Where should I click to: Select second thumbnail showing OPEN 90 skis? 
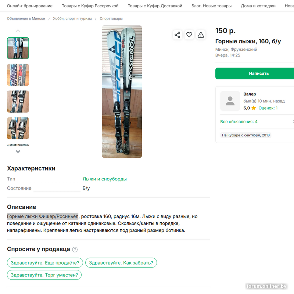[x=18, y=75]
